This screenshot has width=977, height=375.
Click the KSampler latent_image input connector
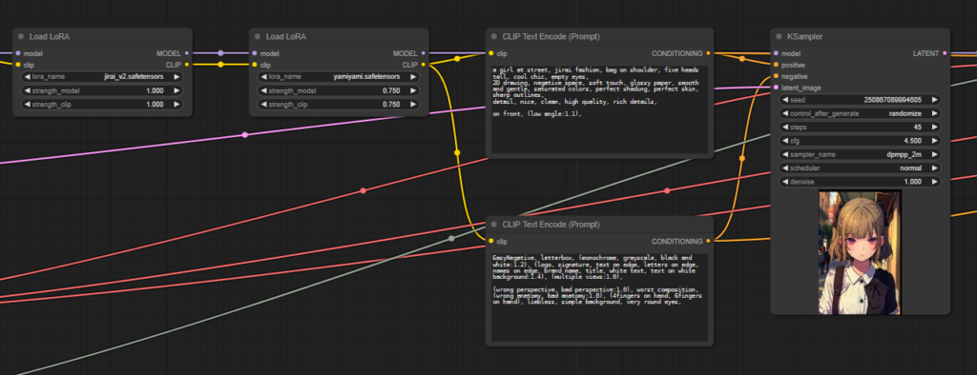tap(776, 88)
